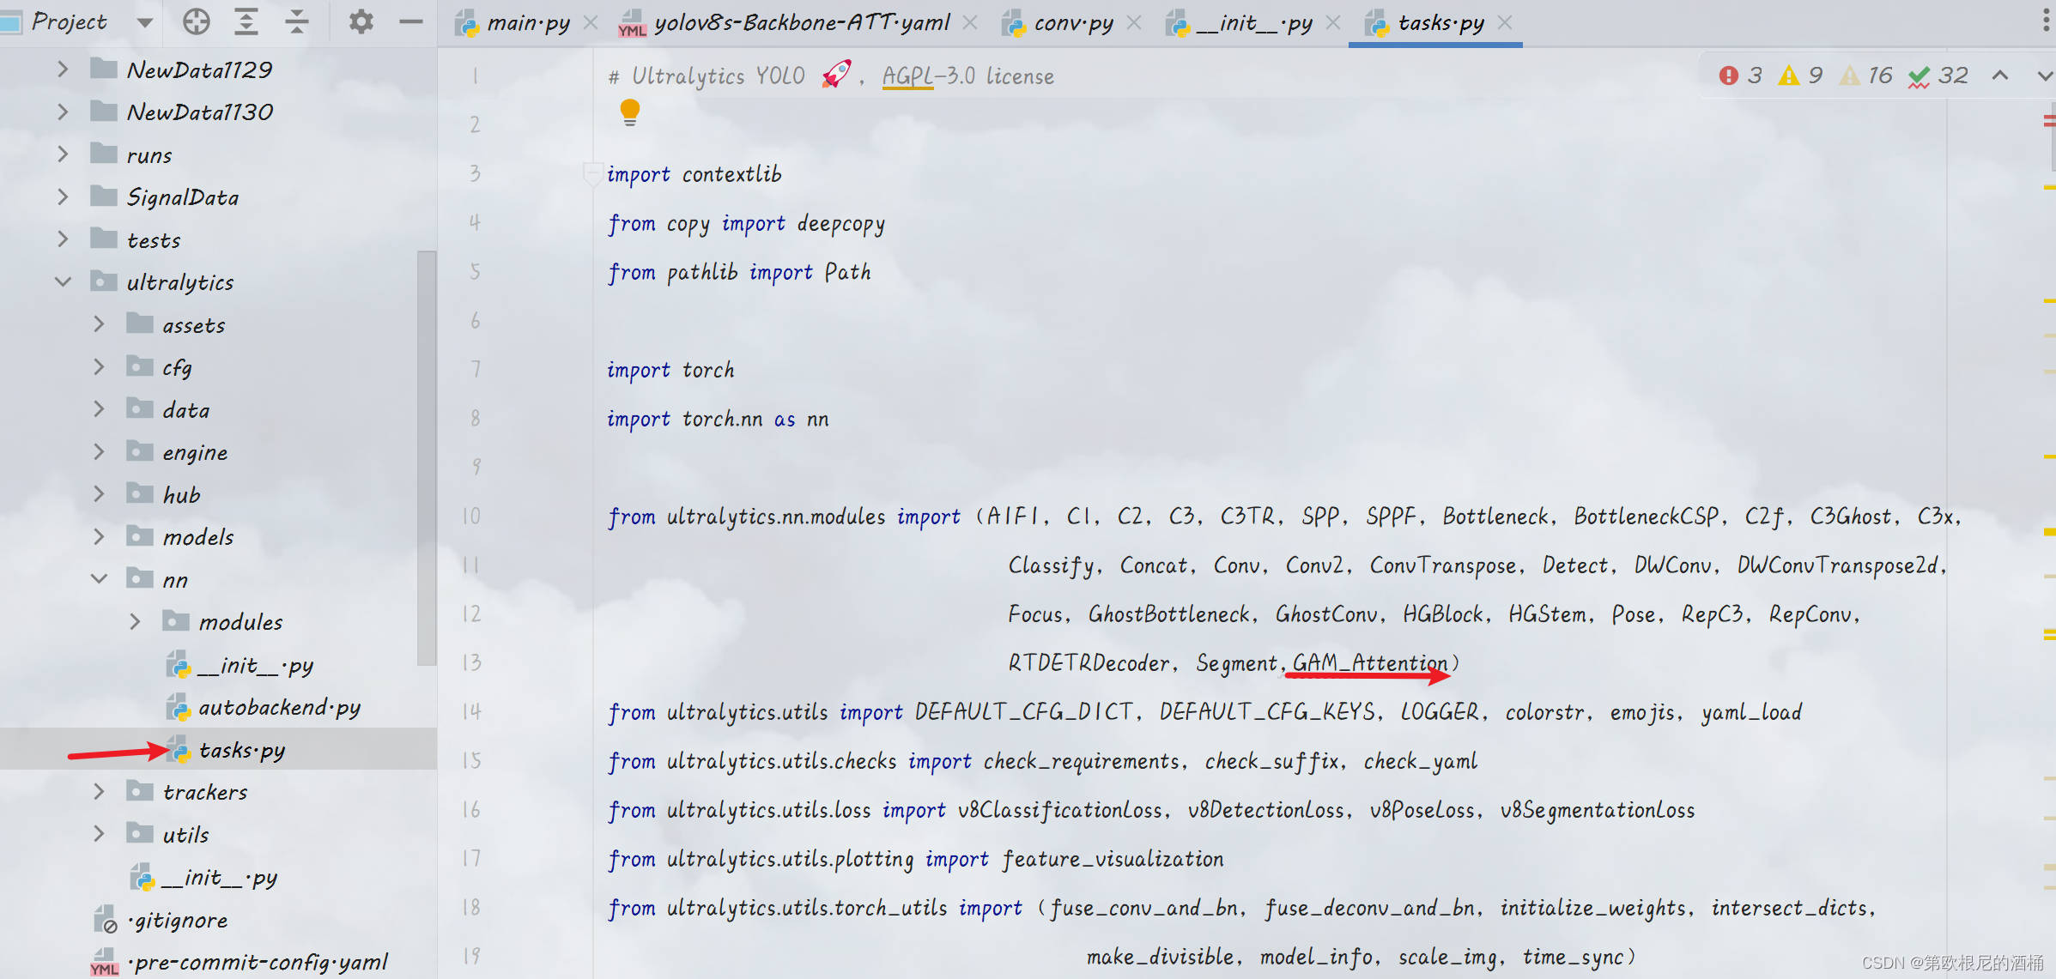Go to previous highlighted error arrow
This screenshot has height=979, width=2056.
(2000, 76)
